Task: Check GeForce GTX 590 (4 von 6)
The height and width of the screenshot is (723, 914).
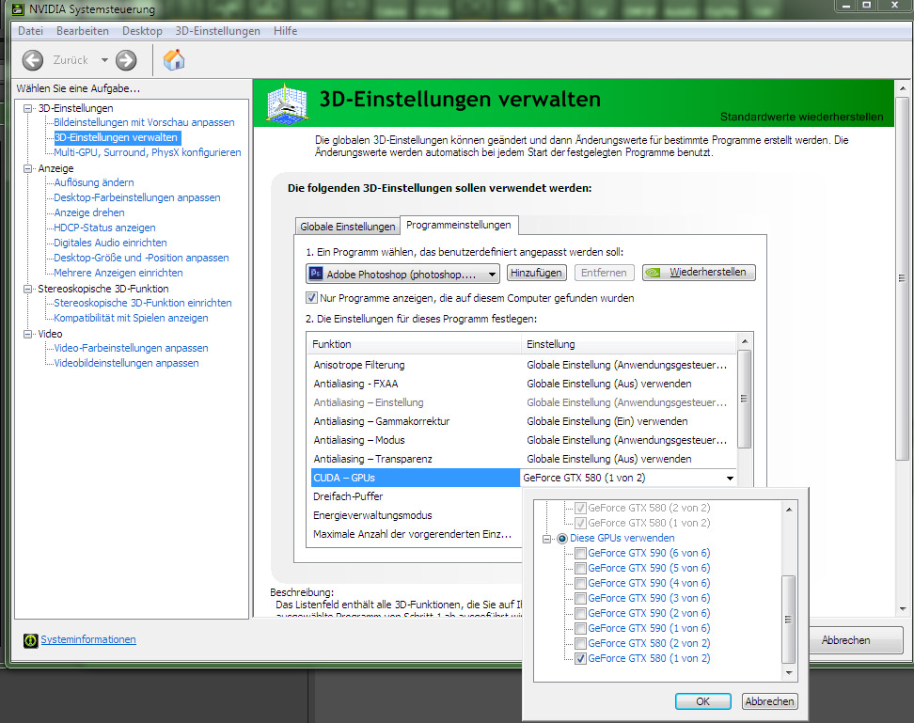Action: [x=580, y=583]
